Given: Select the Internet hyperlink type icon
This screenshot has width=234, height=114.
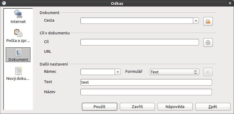Looking at the screenshot, I should tap(18, 17).
